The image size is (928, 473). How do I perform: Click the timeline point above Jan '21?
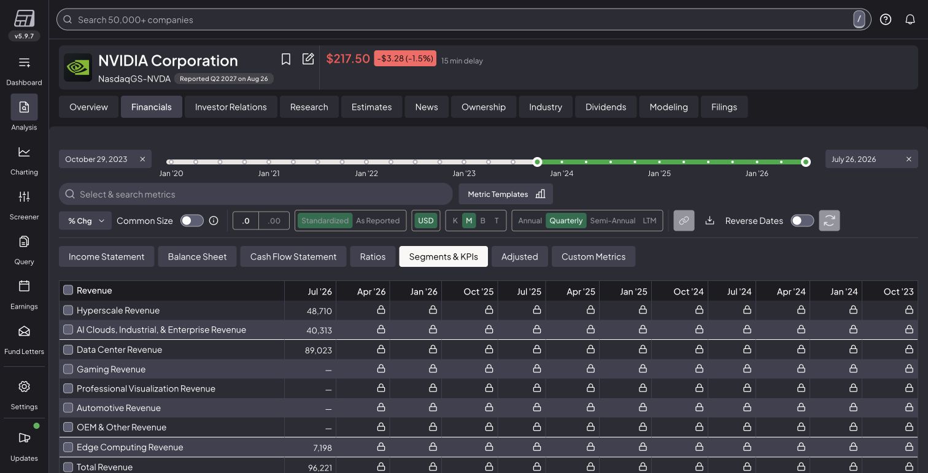click(x=269, y=162)
